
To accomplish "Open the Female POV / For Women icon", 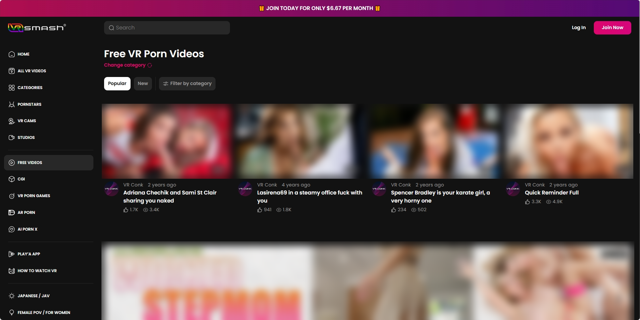I will tap(12, 313).
